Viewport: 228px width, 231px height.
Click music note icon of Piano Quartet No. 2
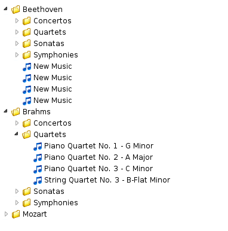click(x=38, y=157)
